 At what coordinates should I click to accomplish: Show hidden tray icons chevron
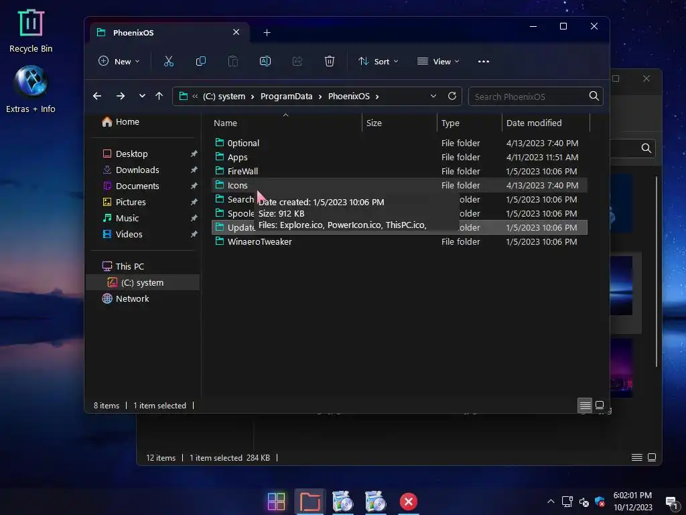point(551,502)
